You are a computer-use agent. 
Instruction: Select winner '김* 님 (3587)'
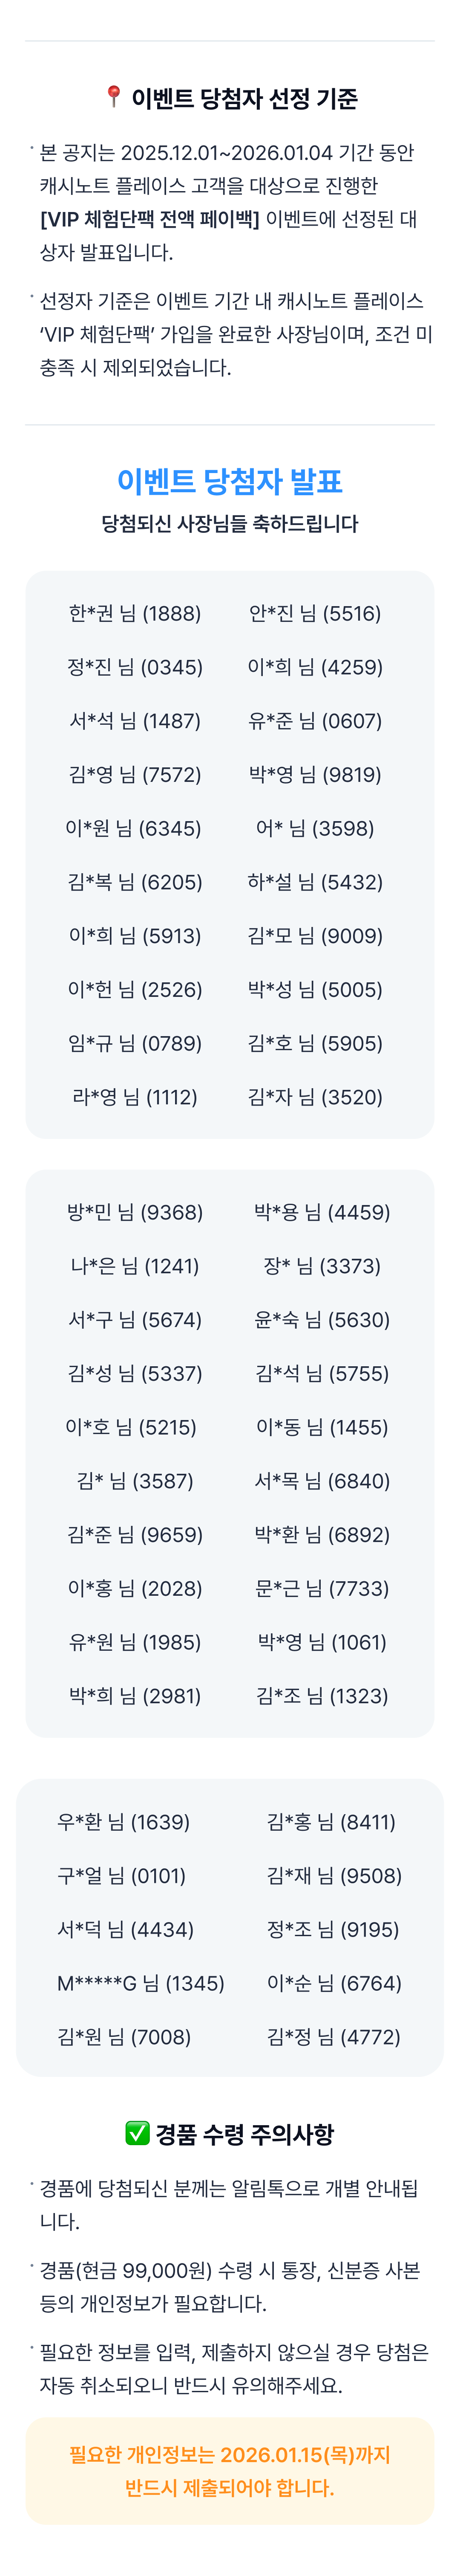pos(135,1481)
